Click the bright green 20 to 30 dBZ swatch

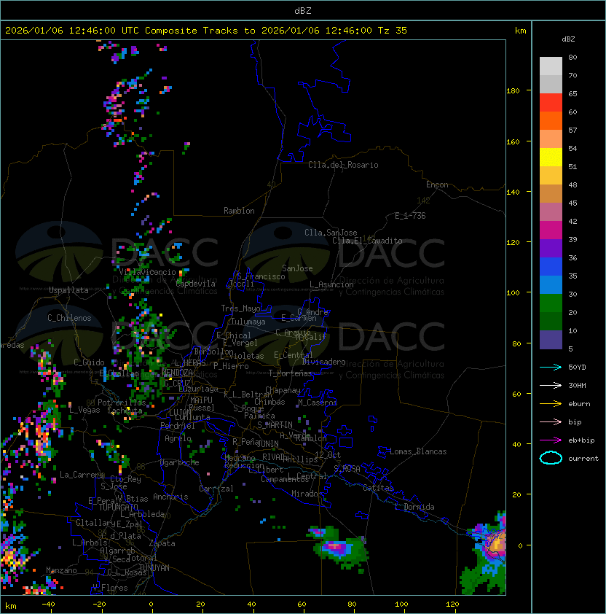[551, 303]
